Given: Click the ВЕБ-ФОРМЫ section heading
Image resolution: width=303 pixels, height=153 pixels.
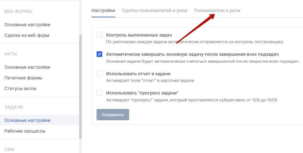Looking at the screenshot, I should [x=18, y=11].
